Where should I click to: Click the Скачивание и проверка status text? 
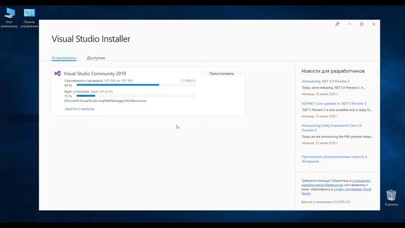[99, 80]
